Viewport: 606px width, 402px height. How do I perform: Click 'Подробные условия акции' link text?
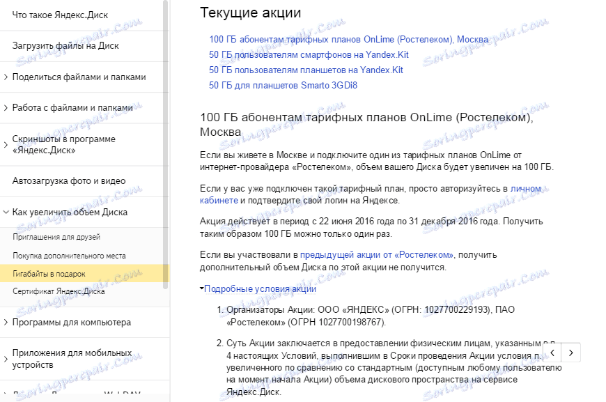coord(260,288)
